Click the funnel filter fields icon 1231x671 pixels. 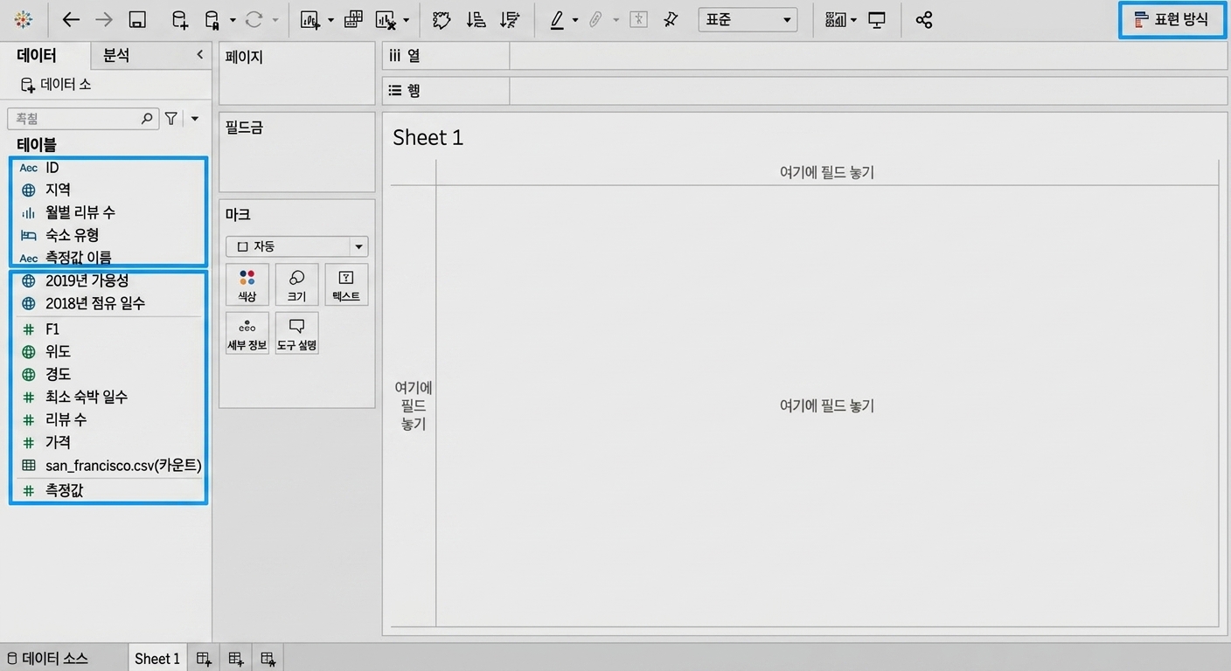pyautogui.click(x=171, y=118)
